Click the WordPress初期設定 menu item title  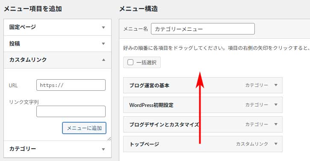(151, 105)
